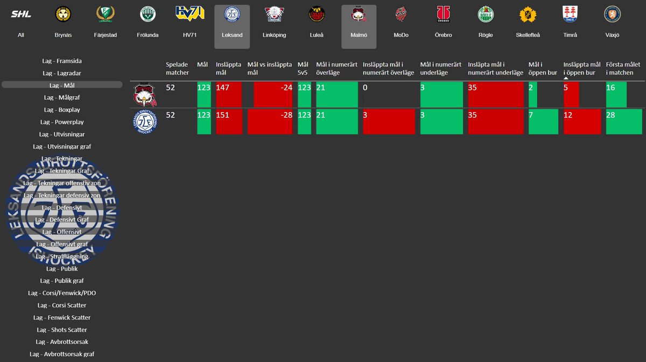
Task: Sort by Mål i numerärt underläge header
Action: point(441,68)
